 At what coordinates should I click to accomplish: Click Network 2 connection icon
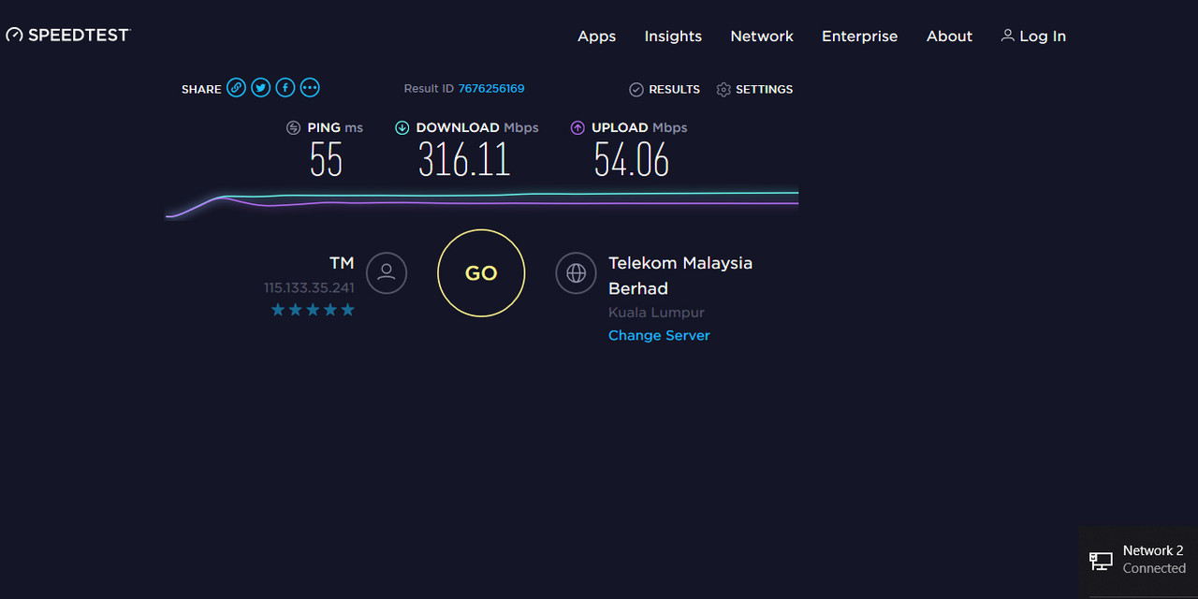1102,561
